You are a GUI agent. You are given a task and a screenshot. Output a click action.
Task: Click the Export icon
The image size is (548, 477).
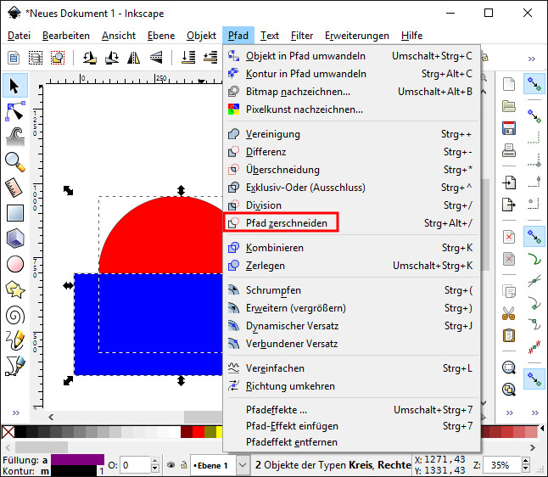pos(509,205)
